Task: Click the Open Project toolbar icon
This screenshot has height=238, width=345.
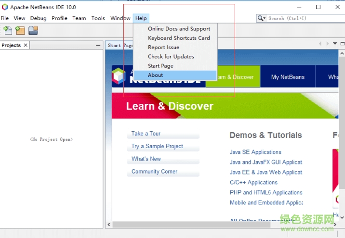Action: pyautogui.click(x=33, y=30)
